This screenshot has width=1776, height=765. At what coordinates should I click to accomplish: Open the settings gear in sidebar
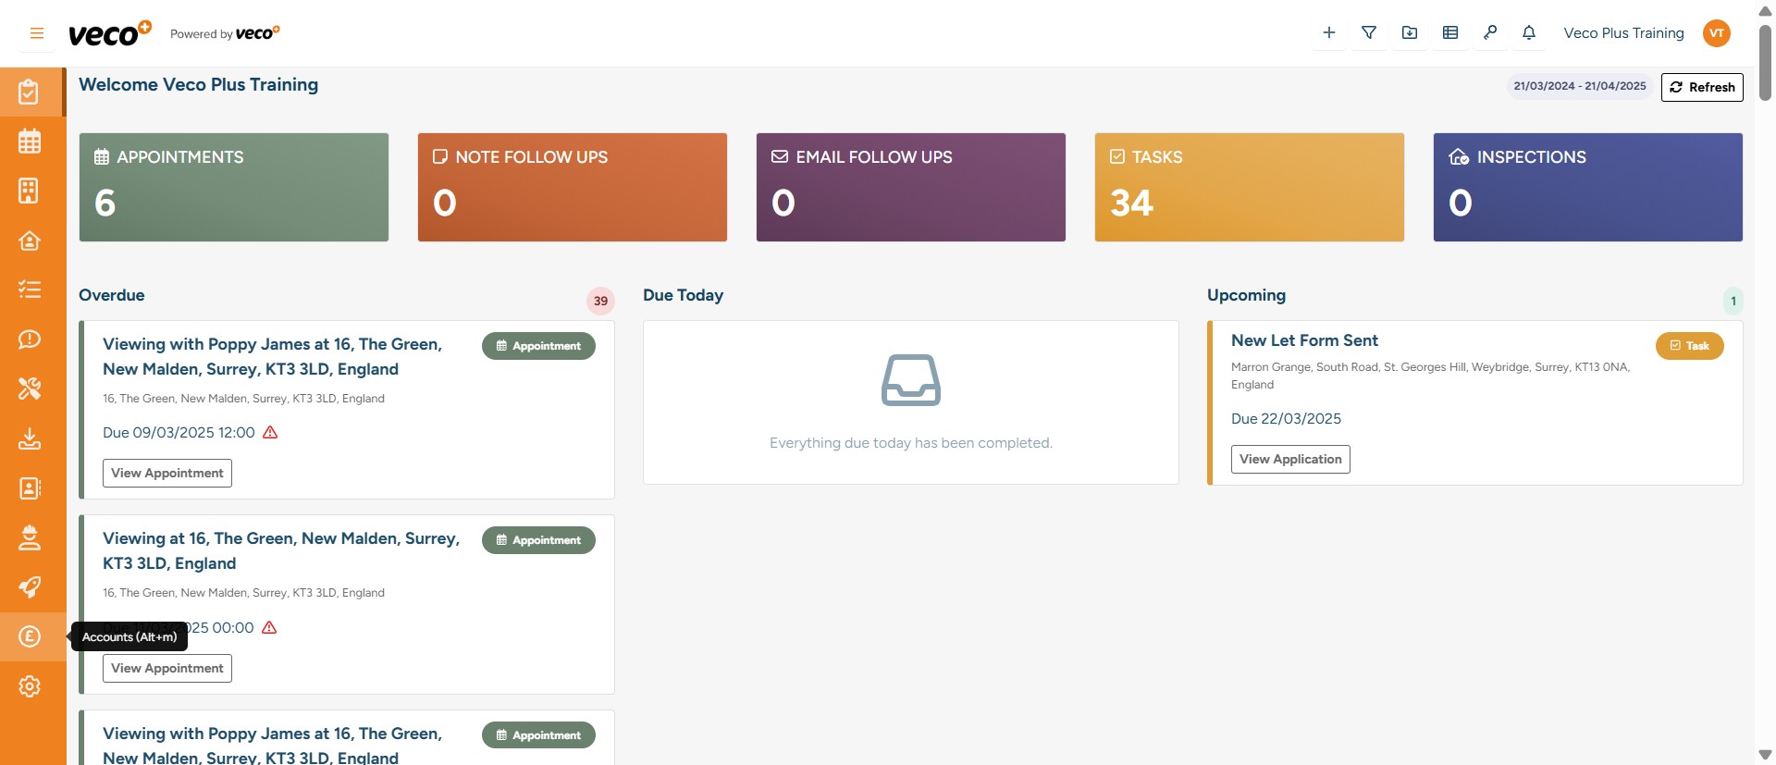[30, 686]
